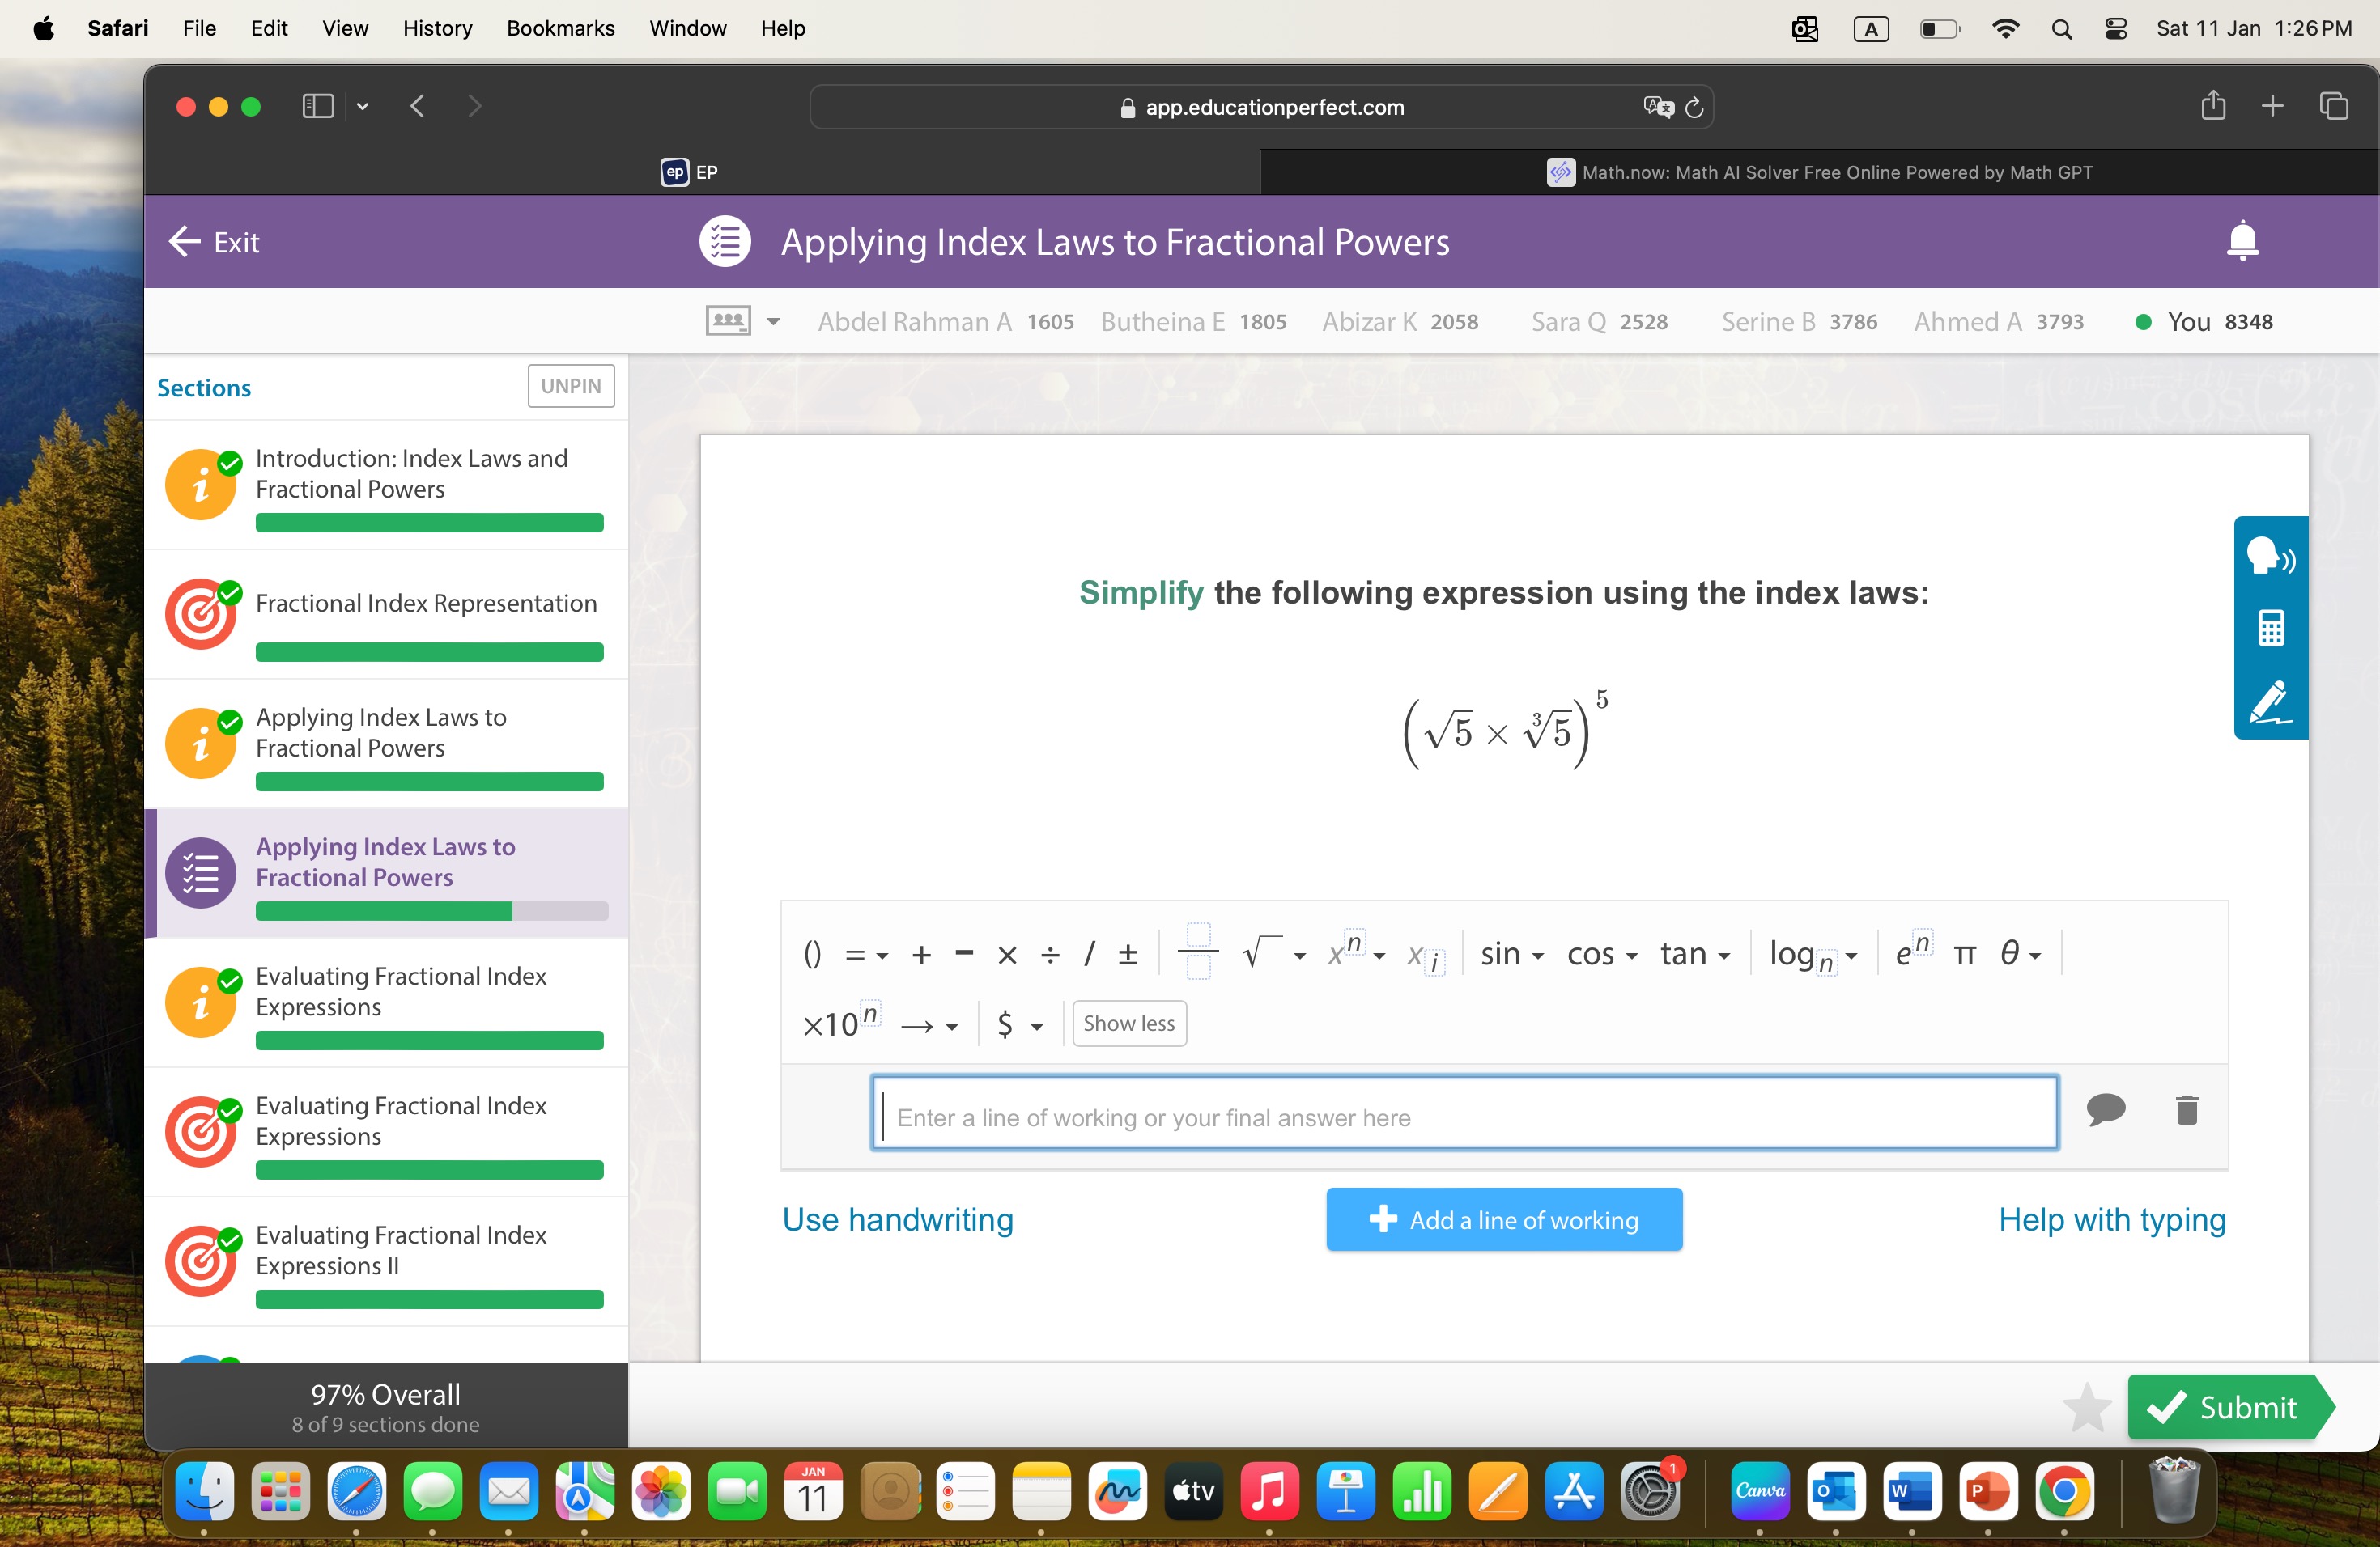
Task: Open Evaluating Fractional Index Expressions II section
Action: (386, 1261)
